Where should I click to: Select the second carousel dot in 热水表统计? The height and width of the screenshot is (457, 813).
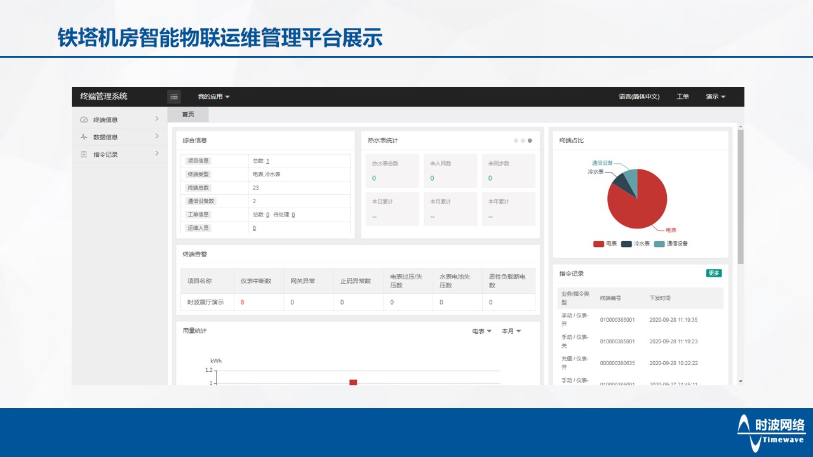(523, 140)
